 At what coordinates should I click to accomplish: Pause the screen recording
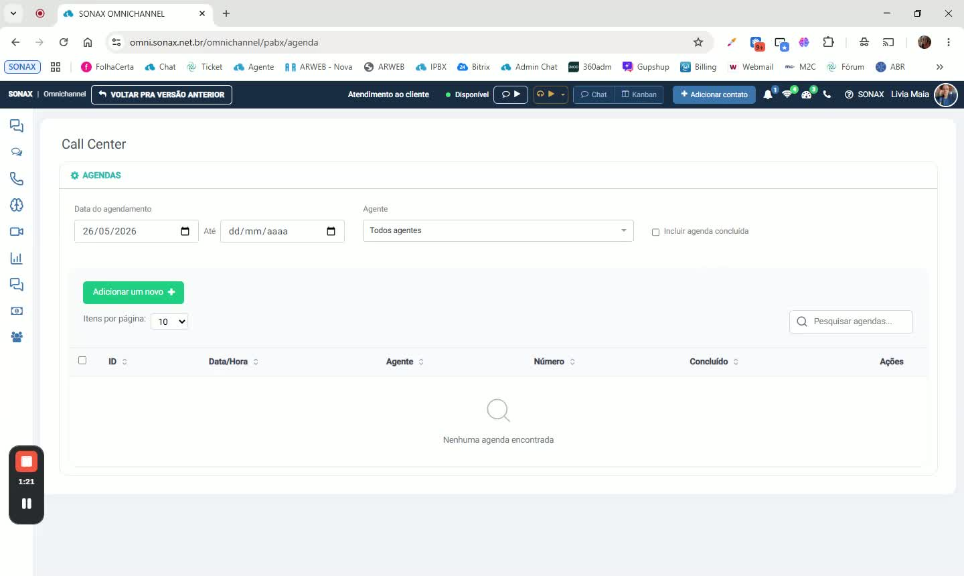pos(27,504)
